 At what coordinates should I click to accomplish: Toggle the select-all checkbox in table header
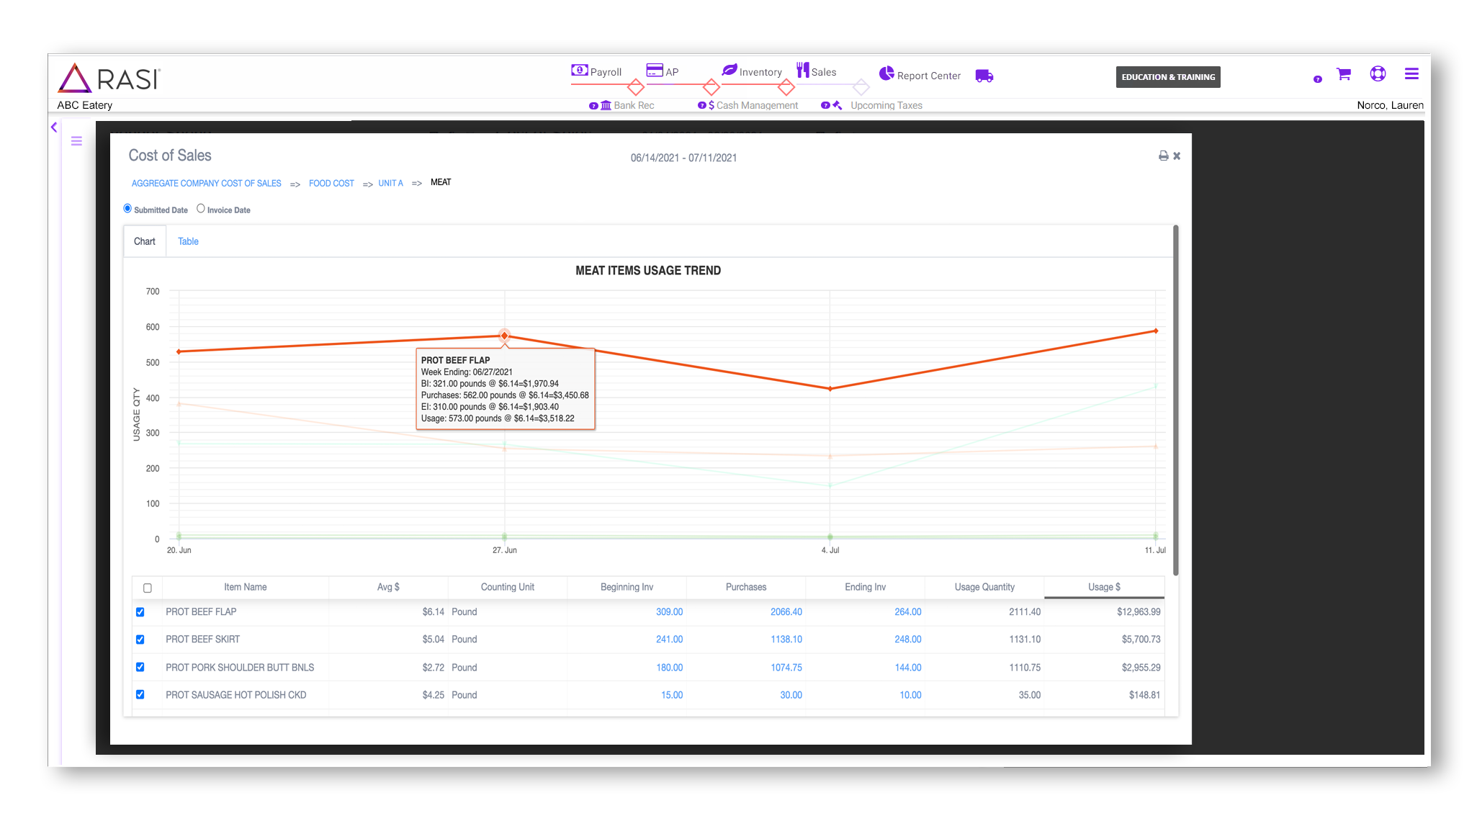point(147,588)
